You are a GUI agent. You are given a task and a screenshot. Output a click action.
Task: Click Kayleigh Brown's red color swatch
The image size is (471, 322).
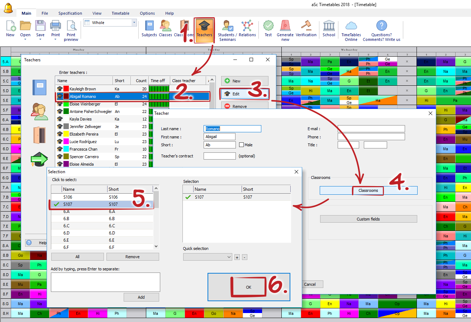(66, 89)
